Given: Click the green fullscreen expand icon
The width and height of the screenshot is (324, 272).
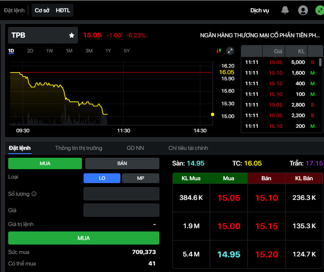Looking at the screenshot, I should pos(319,10).
